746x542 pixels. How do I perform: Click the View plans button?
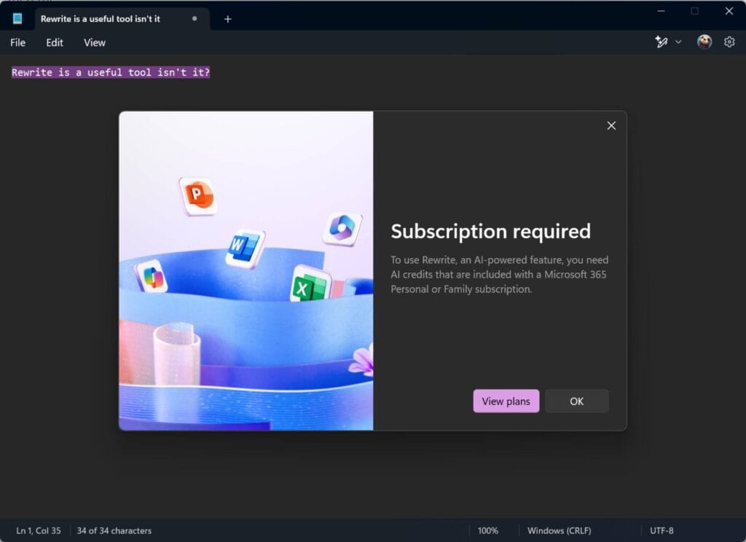click(x=506, y=401)
